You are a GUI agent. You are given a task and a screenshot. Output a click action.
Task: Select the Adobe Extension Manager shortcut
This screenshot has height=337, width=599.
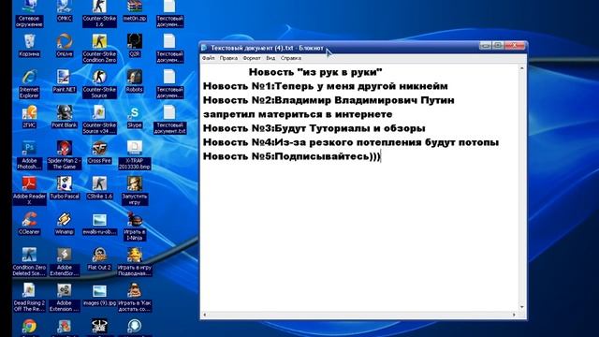coord(65,298)
